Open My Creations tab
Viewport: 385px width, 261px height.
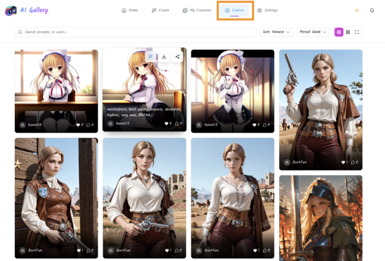(x=197, y=10)
